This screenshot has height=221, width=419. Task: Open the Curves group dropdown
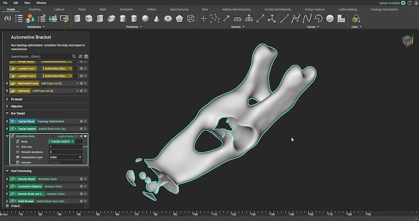tap(313, 27)
